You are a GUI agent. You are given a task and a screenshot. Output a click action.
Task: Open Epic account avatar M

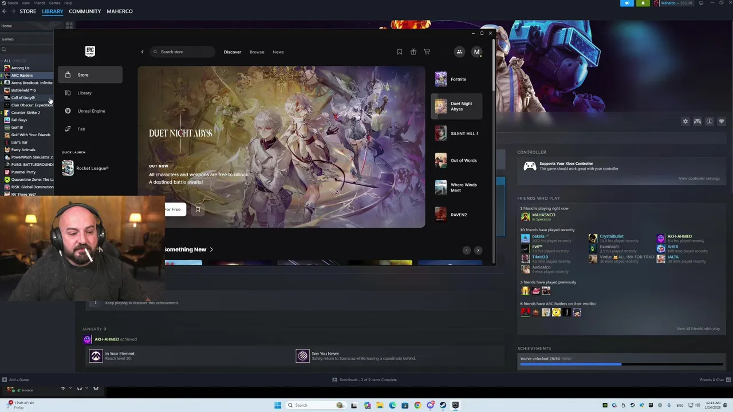coord(476,52)
